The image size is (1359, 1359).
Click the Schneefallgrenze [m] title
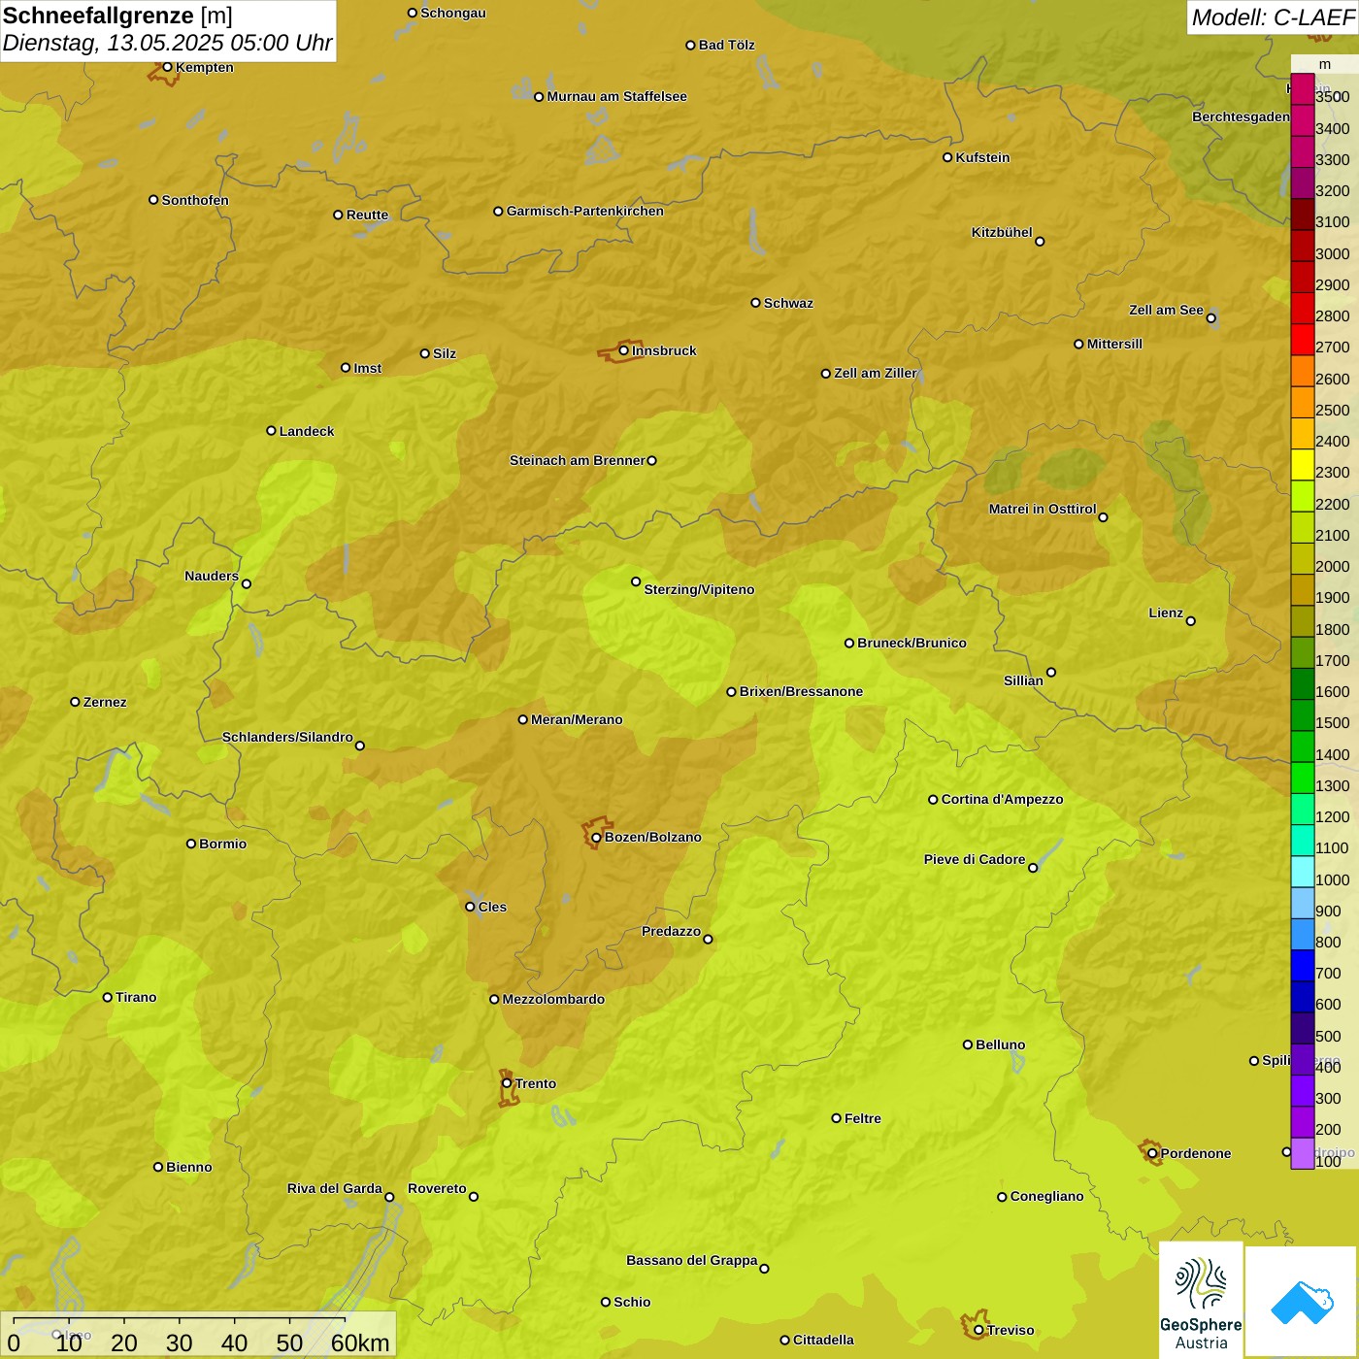click(117, 16)
